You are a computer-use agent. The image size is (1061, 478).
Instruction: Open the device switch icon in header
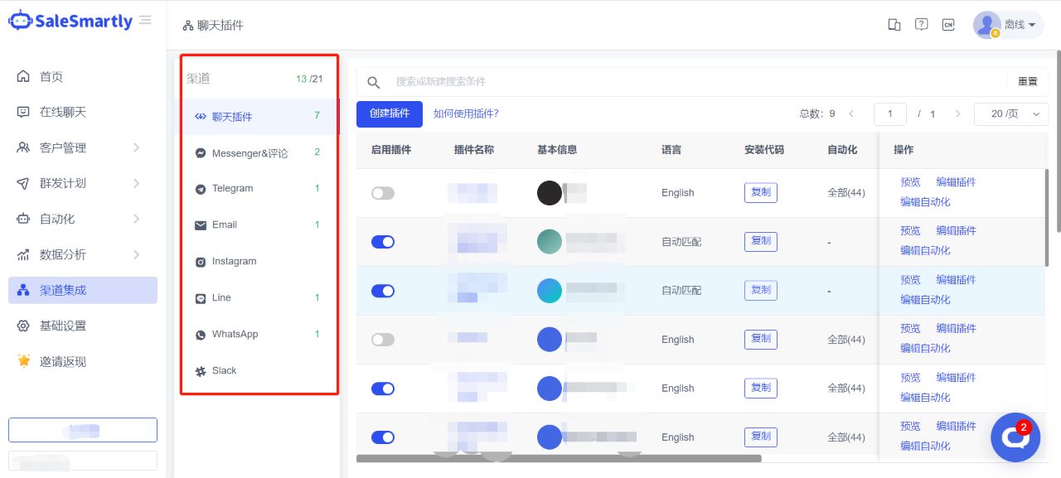click(x=894, y=25)
